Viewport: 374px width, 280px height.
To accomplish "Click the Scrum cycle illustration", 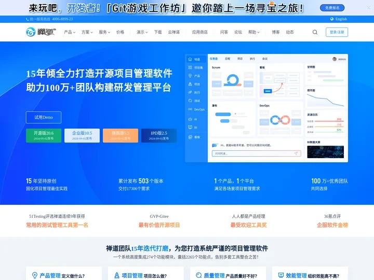I will coord(233,80).
